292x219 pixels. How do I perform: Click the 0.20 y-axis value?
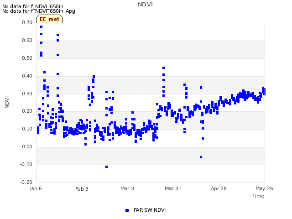(27, 111)
